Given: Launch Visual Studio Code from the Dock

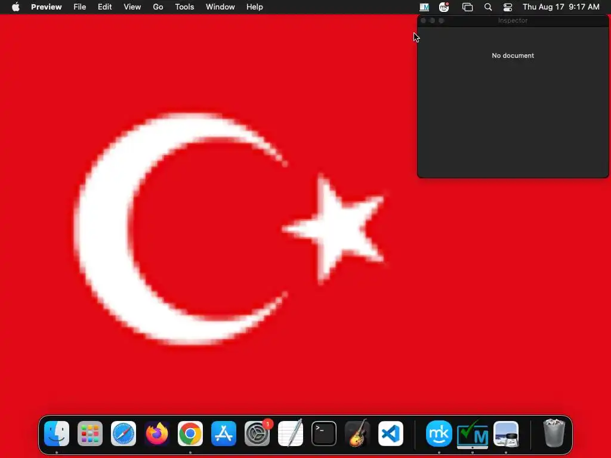Looking at the screenshot, I should point(391,434).
